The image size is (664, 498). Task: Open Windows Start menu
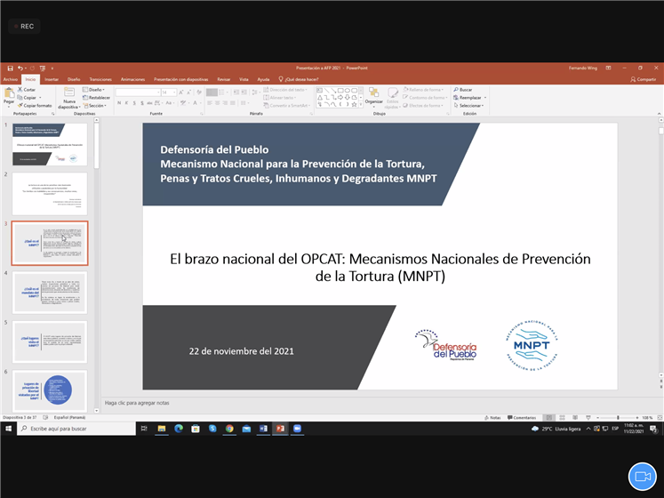pos(8,429)
